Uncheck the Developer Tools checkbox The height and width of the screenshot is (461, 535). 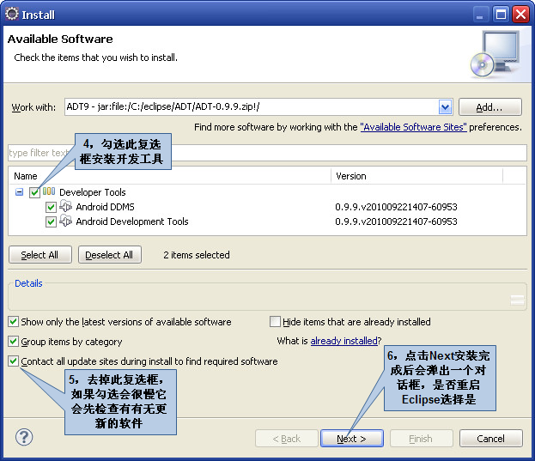tap(34, 192)
